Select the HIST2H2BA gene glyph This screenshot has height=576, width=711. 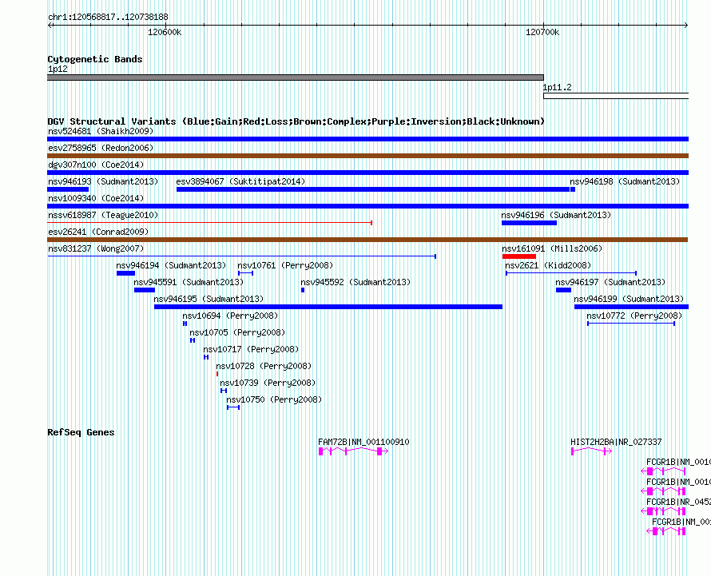[x=591, y=451]
